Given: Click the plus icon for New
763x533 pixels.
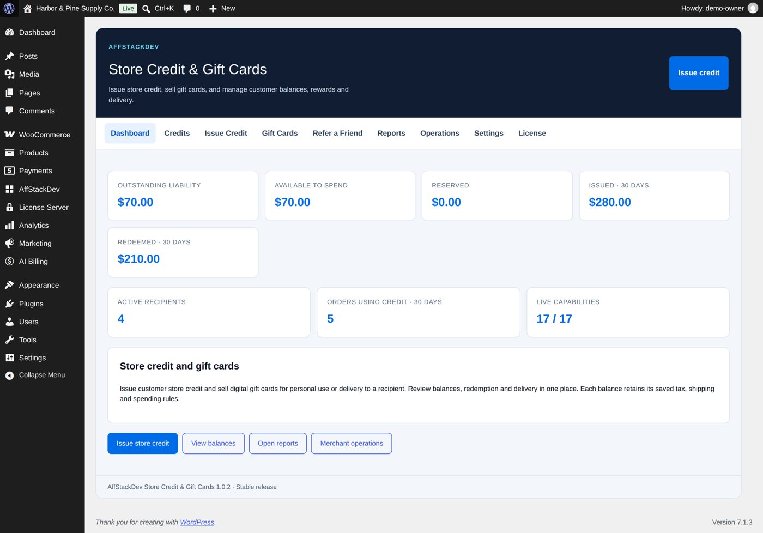Looking at the screenshot, I should pos(213,9).
